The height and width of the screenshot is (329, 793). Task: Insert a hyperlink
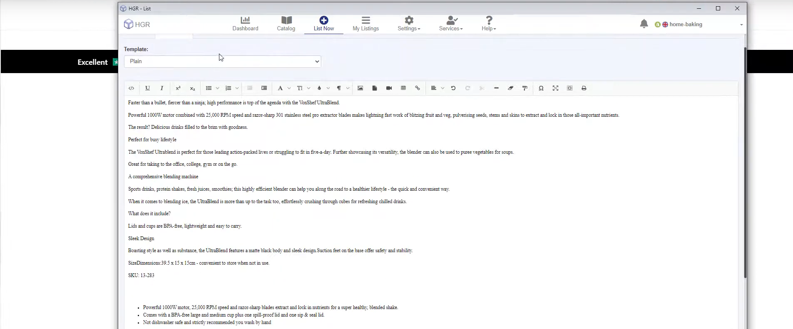click(x=418, y=88)
